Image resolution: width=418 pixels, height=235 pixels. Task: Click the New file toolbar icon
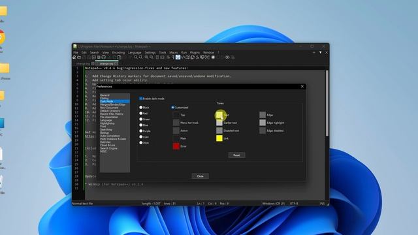(74, 57)
